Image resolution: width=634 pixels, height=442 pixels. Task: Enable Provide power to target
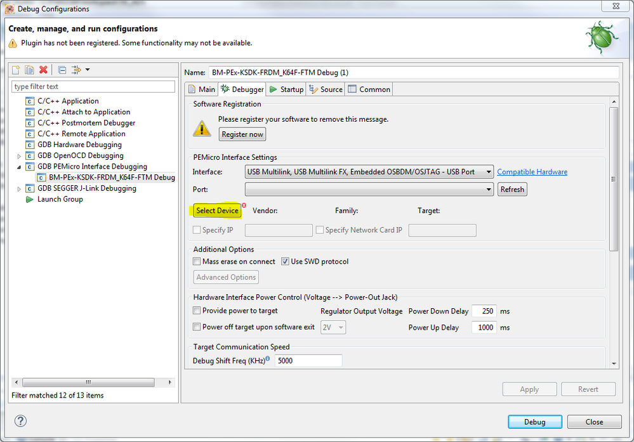coord(197,311)
